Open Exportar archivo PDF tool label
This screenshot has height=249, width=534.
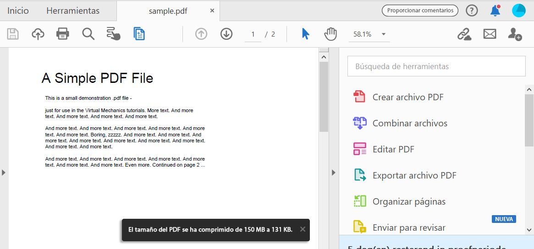click(414, 175)
